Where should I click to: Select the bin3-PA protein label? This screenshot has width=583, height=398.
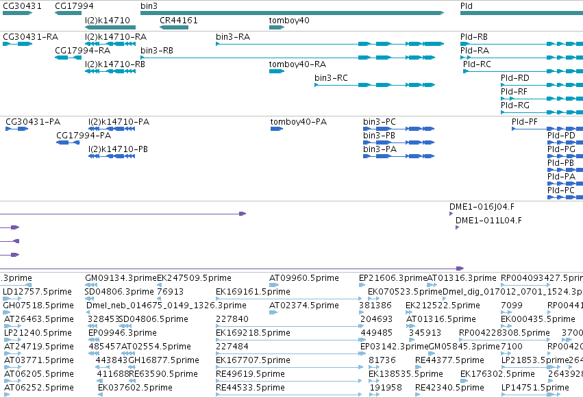click(x=380, y=149)
